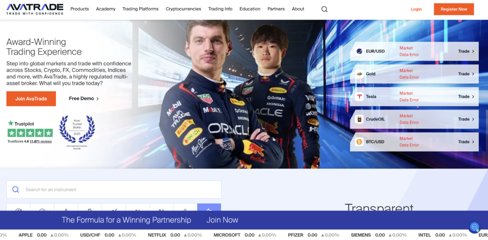
Task: Click the EUR/USD currency pair icon
Action: pos(359,51)
